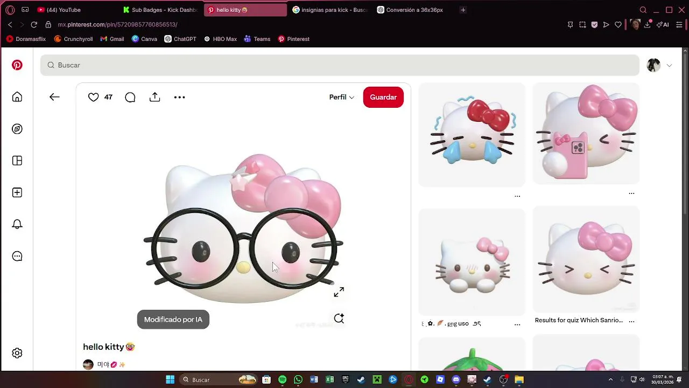This screenshot has width=689, height=388.
Task: Open the Perfil board dropdown
Action: coord(342,97)
